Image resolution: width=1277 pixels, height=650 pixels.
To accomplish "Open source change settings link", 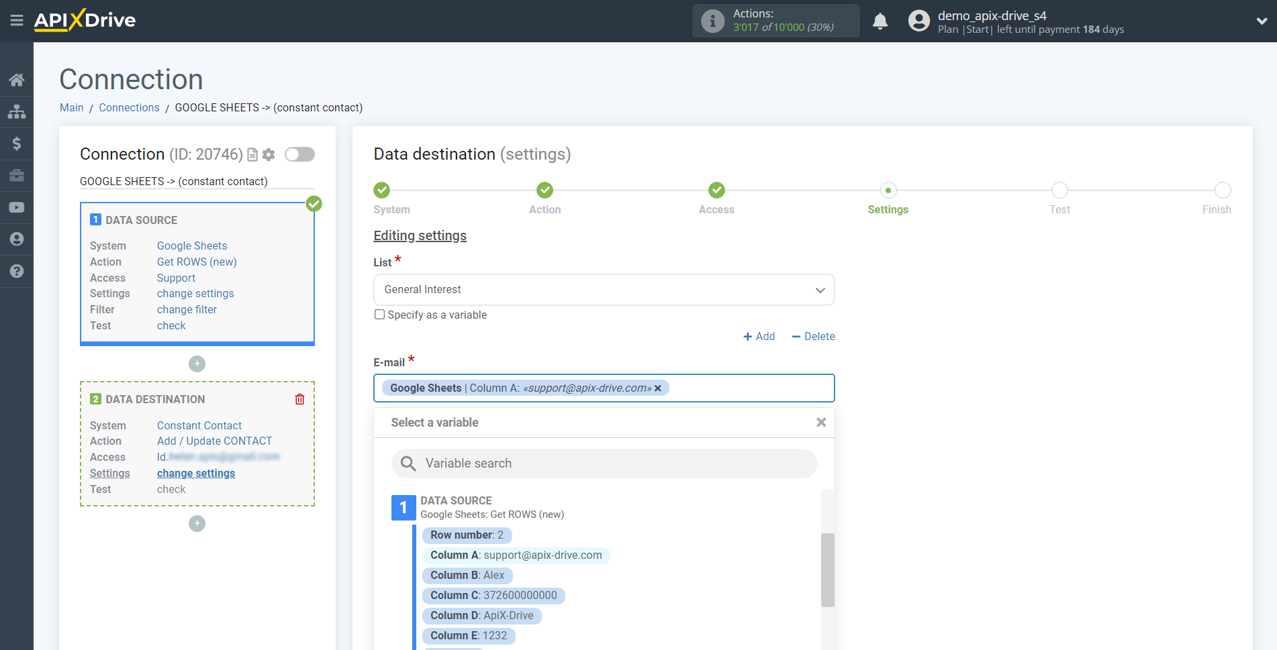I will 195,294.
